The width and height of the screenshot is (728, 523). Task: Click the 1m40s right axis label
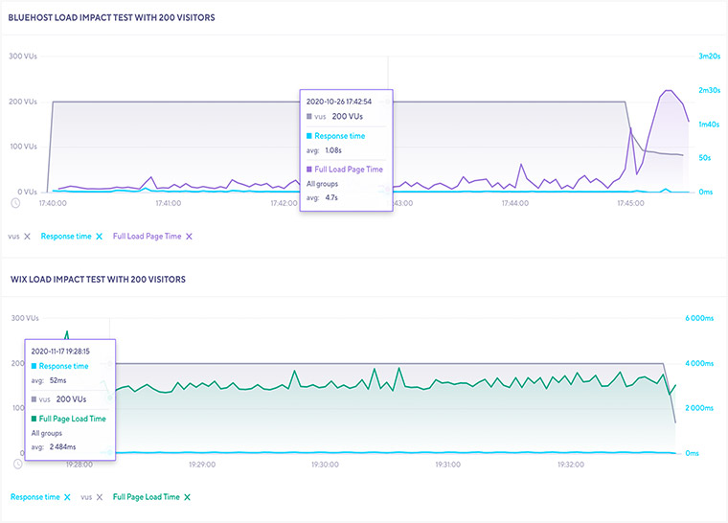(x=709, y=124)
